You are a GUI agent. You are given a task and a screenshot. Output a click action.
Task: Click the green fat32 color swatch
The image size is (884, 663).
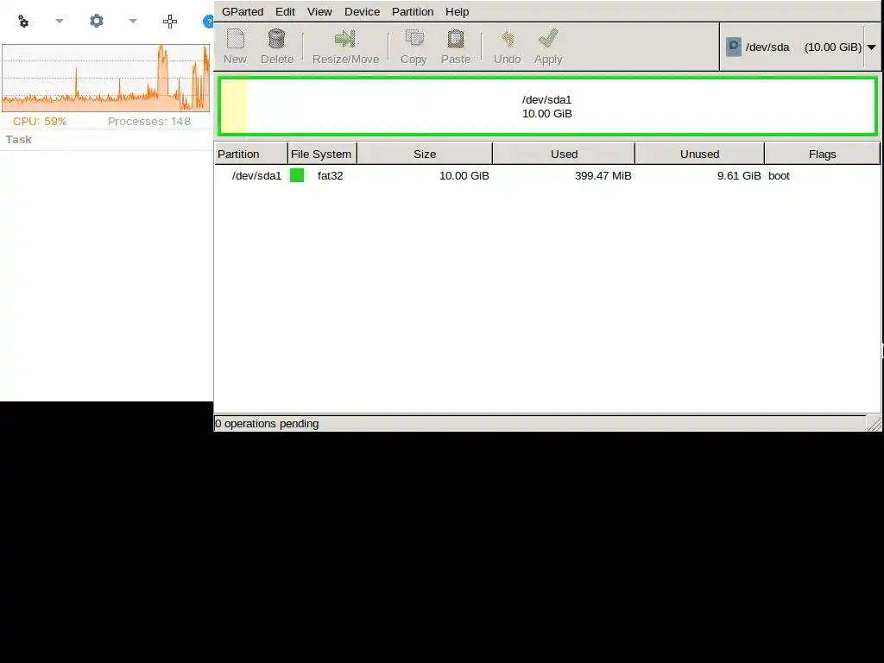tap(297, 175)
